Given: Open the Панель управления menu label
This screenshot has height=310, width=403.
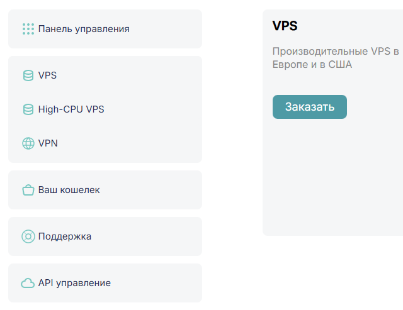Looking at the screenshot, I should pyautogui.click(x=84, y=28).
